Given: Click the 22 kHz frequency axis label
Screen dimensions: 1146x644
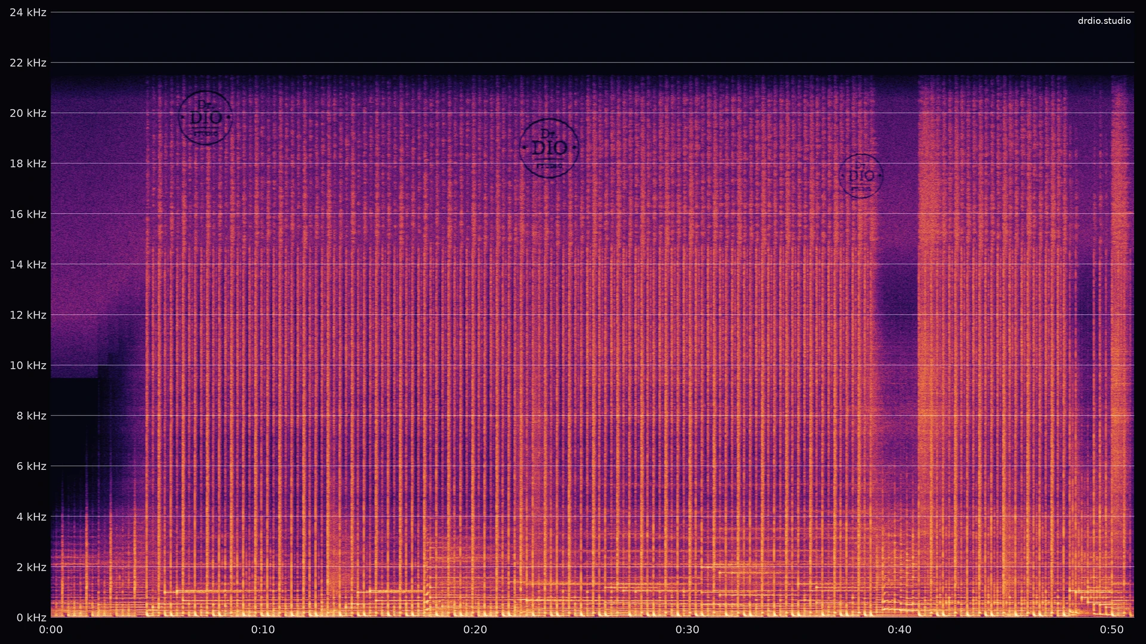Looking at the screenshot, I should 28,63.
